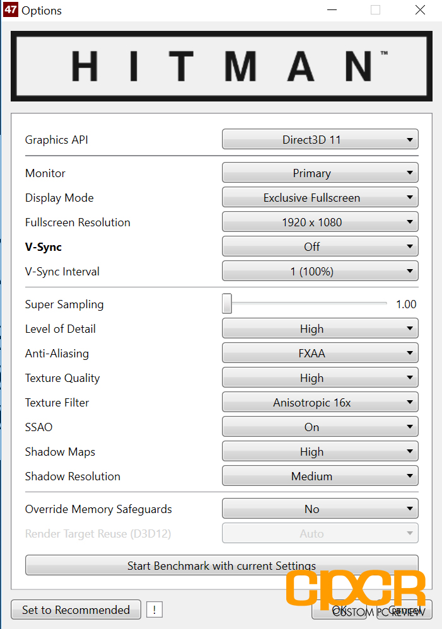Screen dimensions: 442x629
Task: Open the Texture Quality dropdown
Action: coord(320,378)
